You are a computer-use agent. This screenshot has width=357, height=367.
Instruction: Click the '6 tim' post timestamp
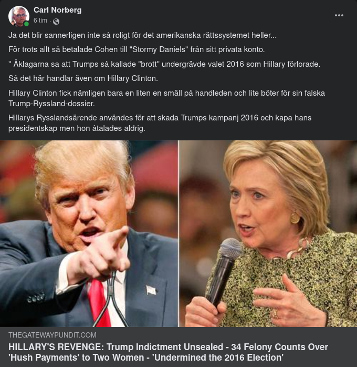40,21
